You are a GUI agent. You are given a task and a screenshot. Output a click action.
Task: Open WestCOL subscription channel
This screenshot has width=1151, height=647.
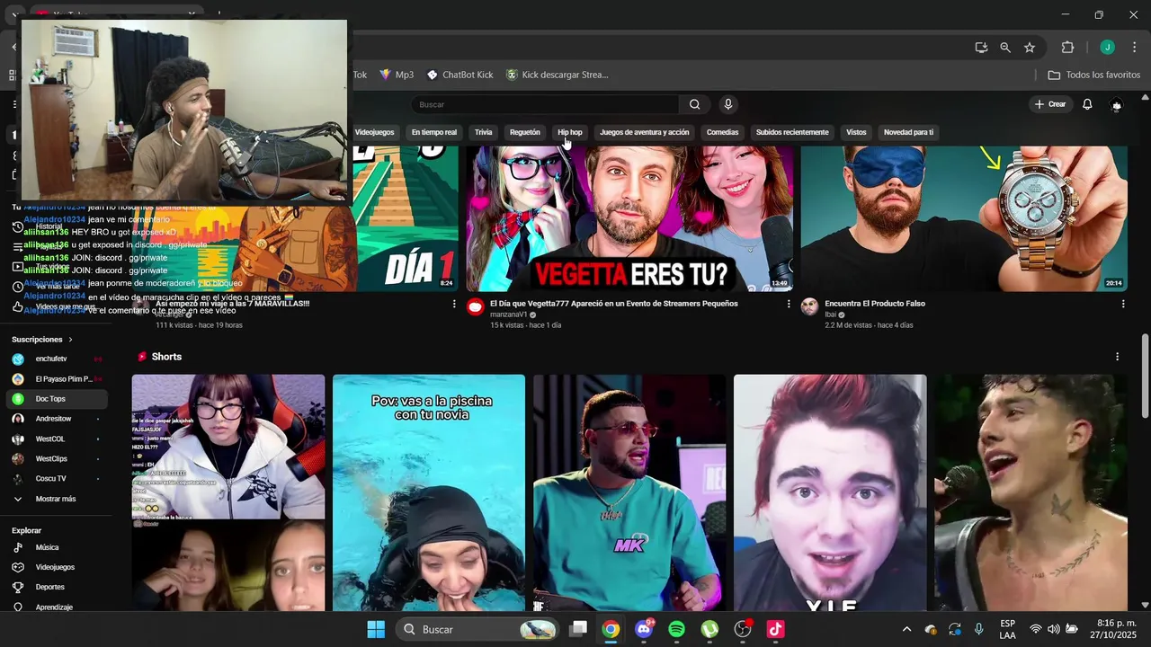click(x=56, y=439)
